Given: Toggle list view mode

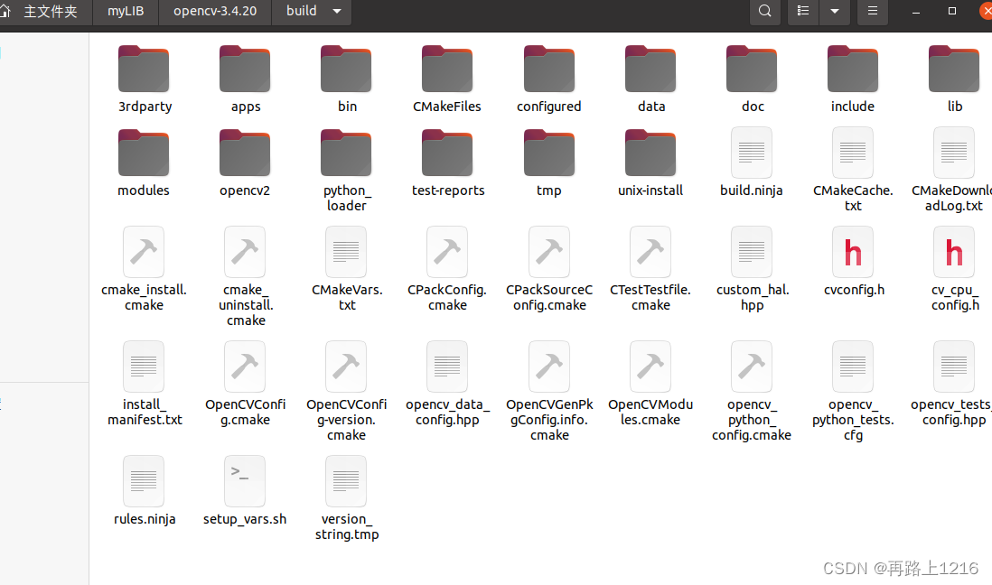Looking at the screenshot, I should 803,12.
